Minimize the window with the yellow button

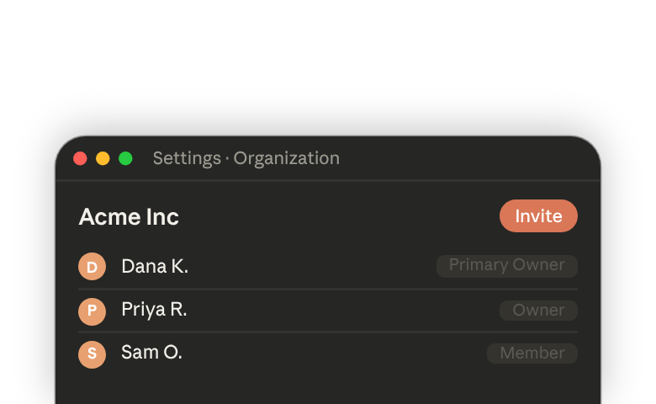click(x=103, y=159)
